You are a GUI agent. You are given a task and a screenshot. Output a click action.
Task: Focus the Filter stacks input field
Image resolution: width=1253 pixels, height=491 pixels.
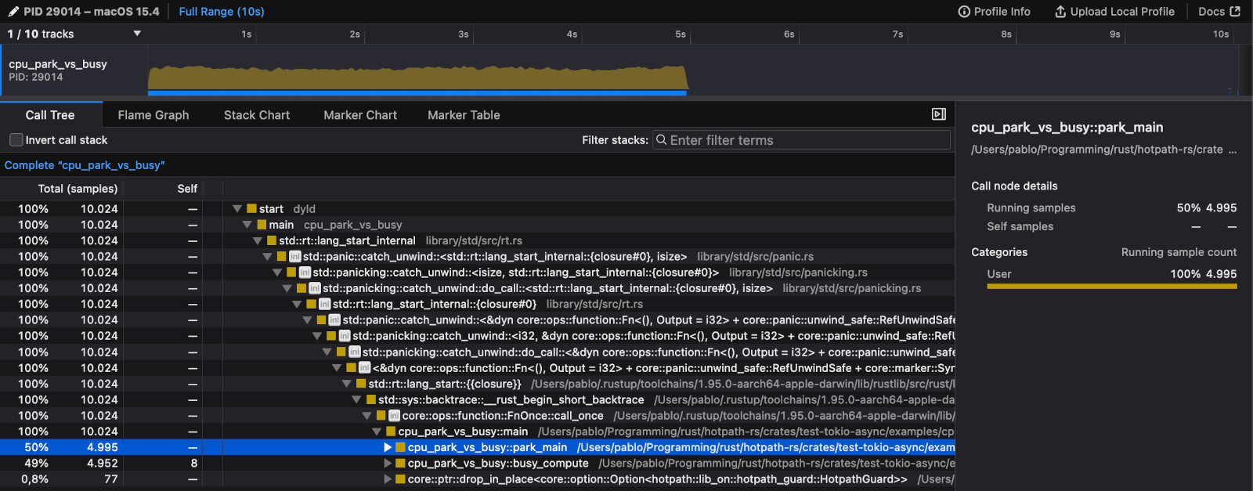coord(802,140)
